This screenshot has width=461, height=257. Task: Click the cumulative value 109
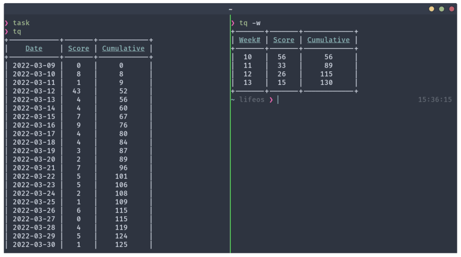click(121, 202)
